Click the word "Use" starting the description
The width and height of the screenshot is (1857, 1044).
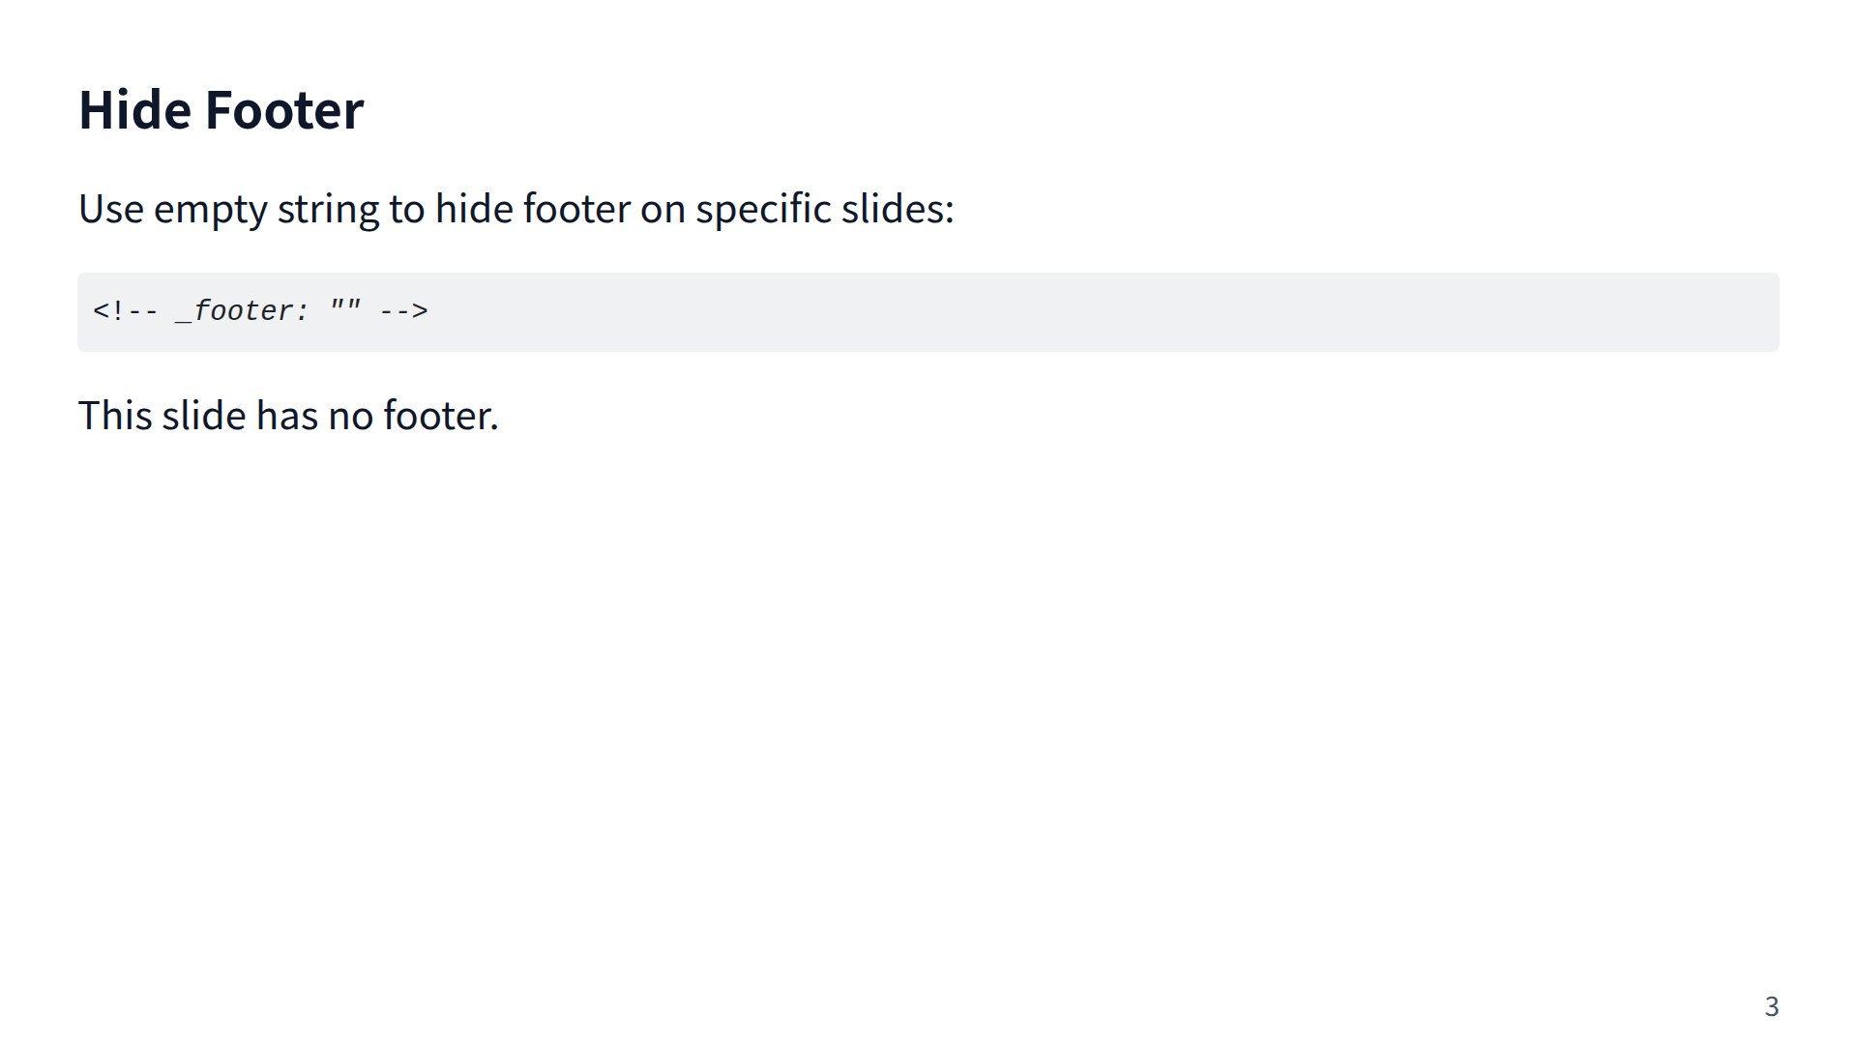coord(111,209)
